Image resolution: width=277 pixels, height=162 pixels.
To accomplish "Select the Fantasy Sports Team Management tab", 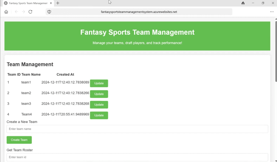I will click(x=27, y=3).
